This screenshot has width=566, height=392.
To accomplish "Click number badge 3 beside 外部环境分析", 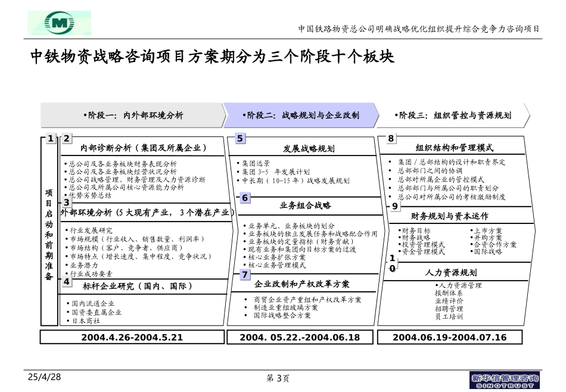I will (66, 202).
